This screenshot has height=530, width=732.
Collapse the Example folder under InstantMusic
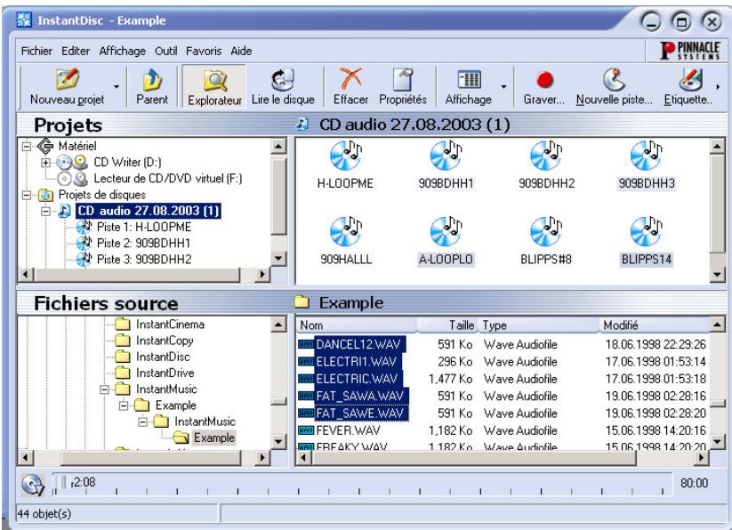(124, 406)
